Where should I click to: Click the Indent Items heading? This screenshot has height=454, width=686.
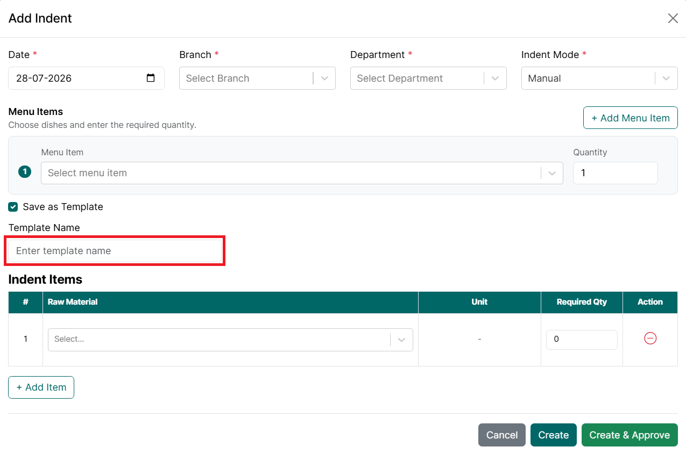[45, 279]
